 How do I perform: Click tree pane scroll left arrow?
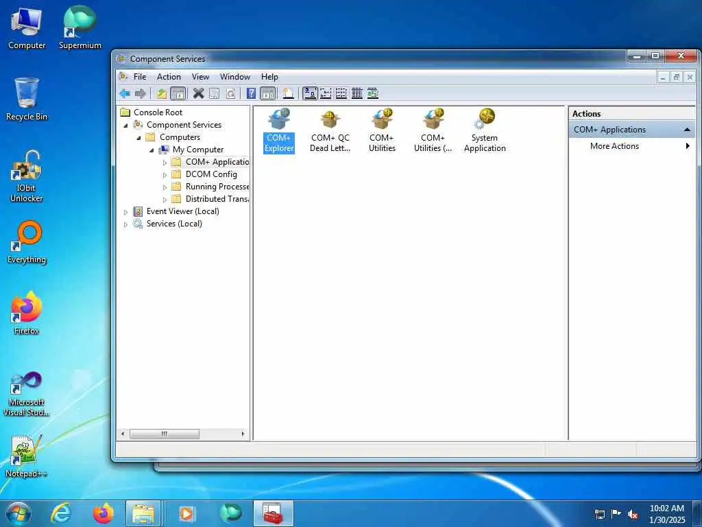coord(123,434)
